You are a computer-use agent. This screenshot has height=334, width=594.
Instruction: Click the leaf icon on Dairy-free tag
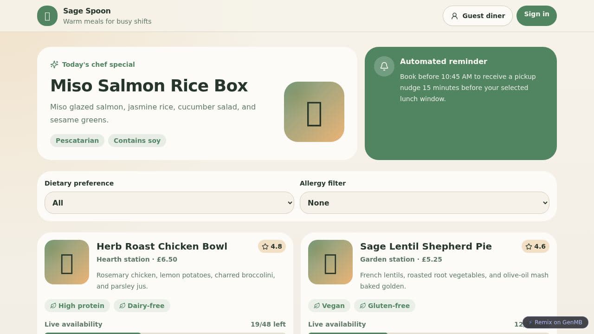(x=123, y=306)
